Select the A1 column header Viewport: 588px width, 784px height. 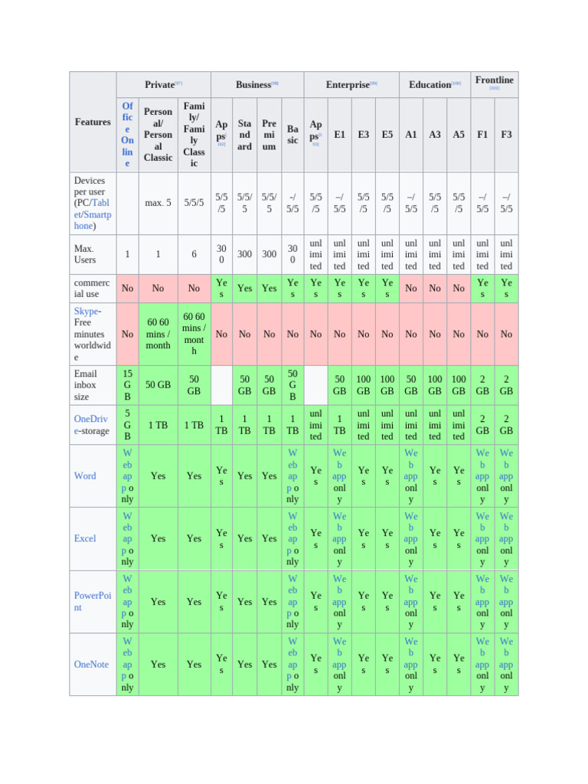pos(411,135)
